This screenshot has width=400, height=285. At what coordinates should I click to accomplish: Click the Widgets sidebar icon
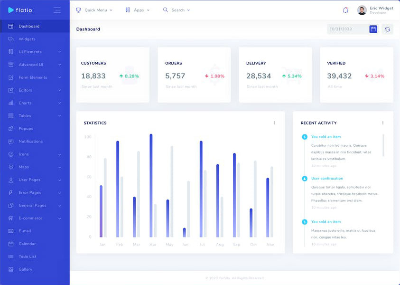pyautogui.click(x=11, y=39)
